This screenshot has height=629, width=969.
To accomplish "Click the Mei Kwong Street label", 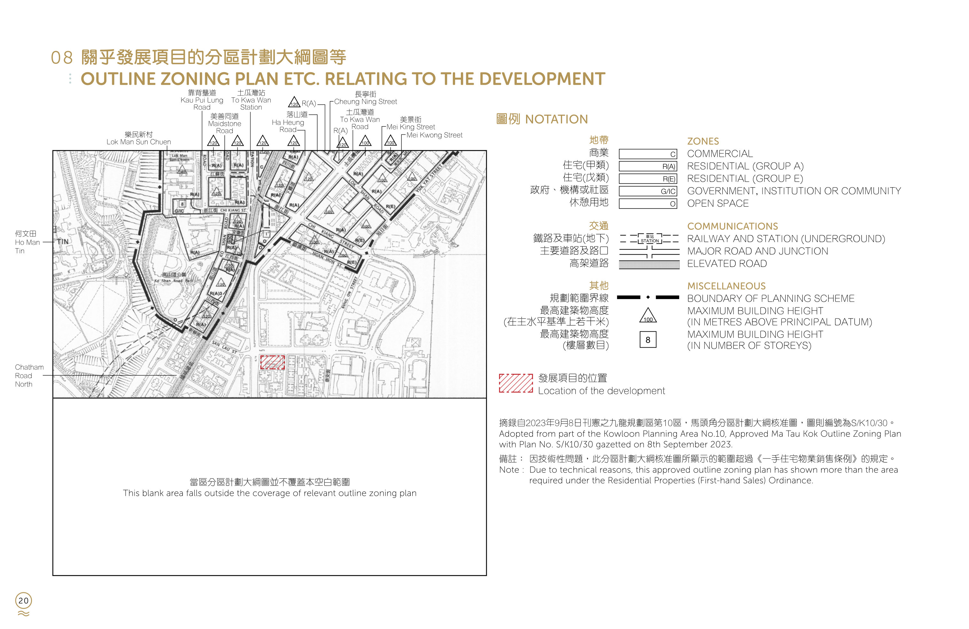I will pyautogui.click(x=434, y=135).
